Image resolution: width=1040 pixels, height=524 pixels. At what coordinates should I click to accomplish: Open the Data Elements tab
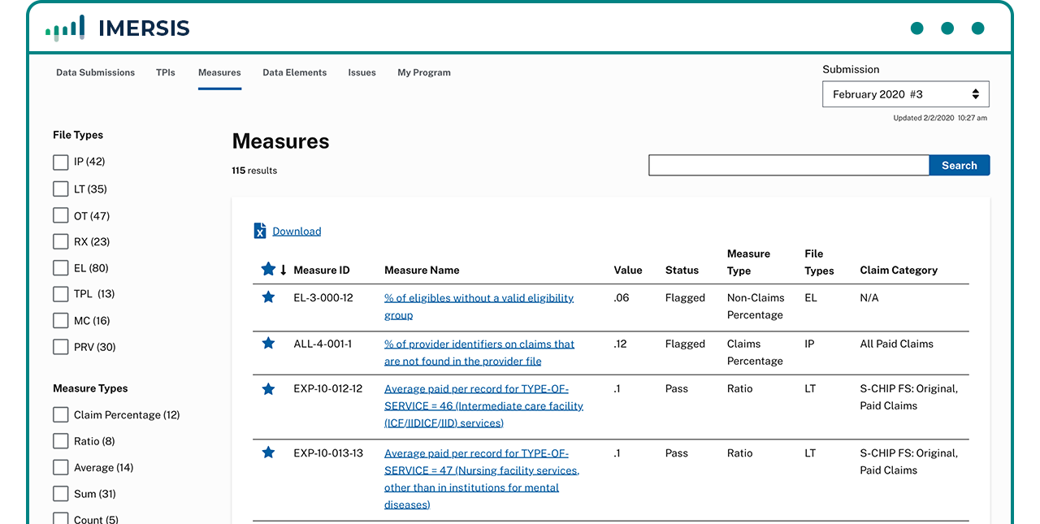[x=294, y=72]
